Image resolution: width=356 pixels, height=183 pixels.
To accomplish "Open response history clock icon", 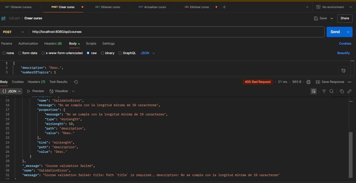I will (x=76, y=82).
